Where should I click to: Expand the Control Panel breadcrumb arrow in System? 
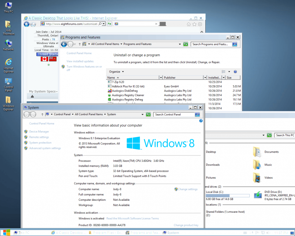pyautogui.click(x=73, y=115)
